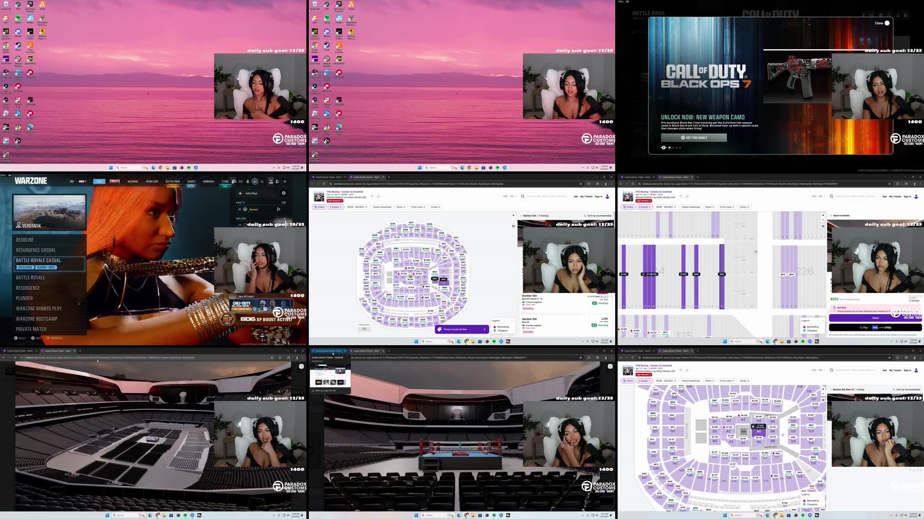Click the fullscreen map icon in Section 124 window
Image resolution: width=924 pixels, height=519 pixels.
[x=513, y=226]
